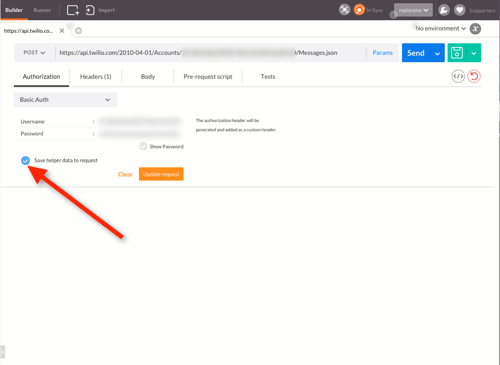Open the Basic Auth type dropdown

65,99
